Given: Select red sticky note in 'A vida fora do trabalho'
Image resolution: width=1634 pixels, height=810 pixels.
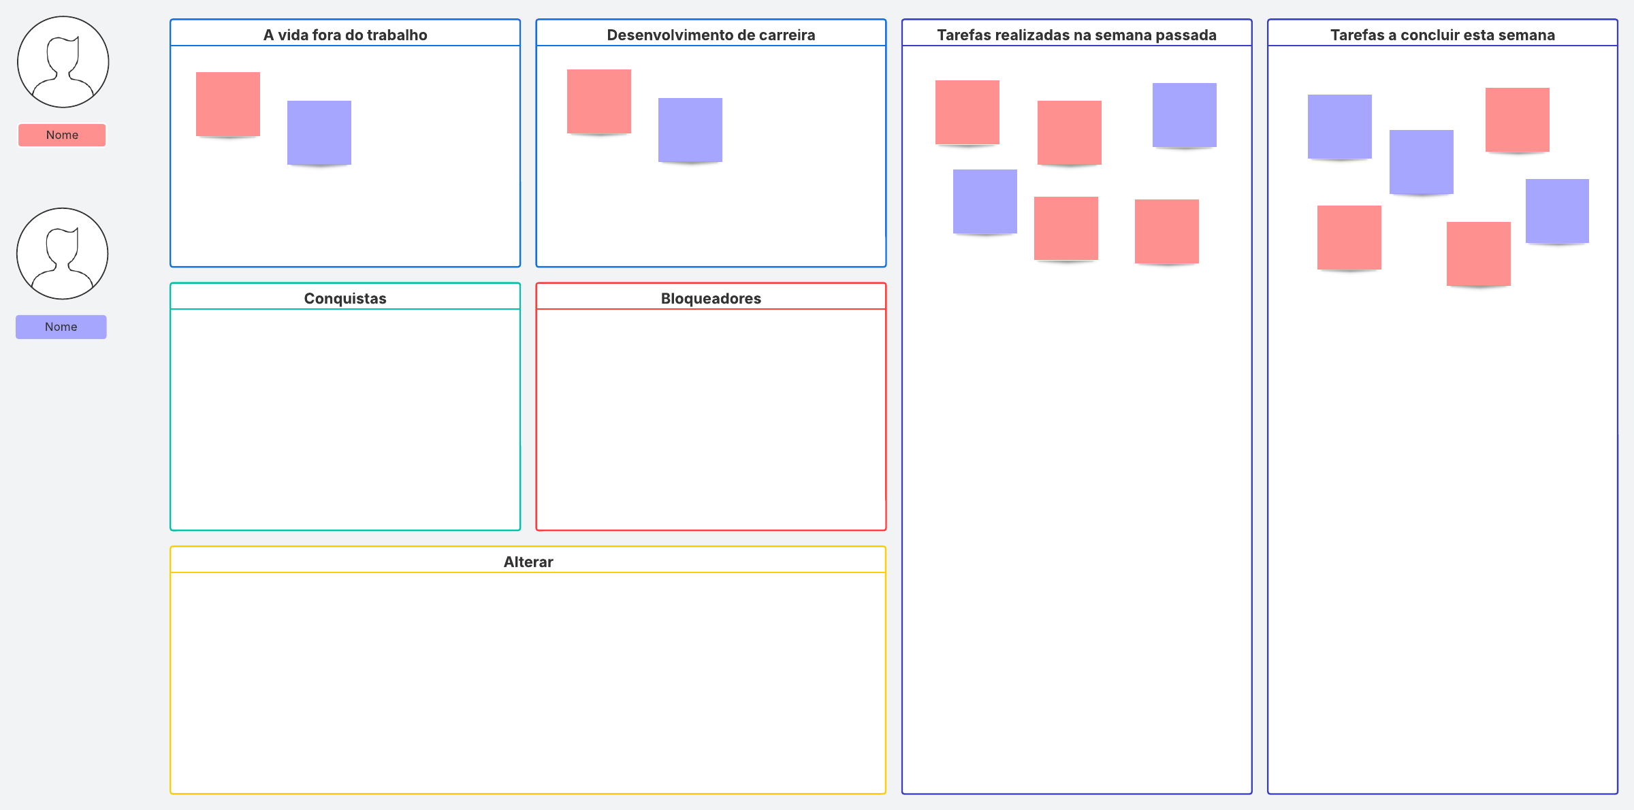Looking at the screenshot, I should tap(228, 104).
